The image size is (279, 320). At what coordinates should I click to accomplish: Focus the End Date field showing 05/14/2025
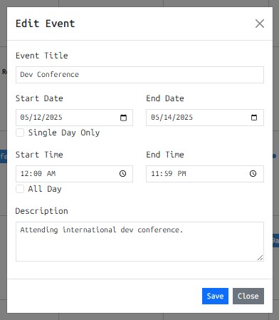tap(205, 118)
